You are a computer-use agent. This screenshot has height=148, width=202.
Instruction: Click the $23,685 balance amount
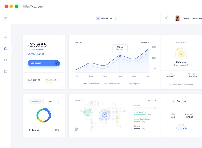37,45
